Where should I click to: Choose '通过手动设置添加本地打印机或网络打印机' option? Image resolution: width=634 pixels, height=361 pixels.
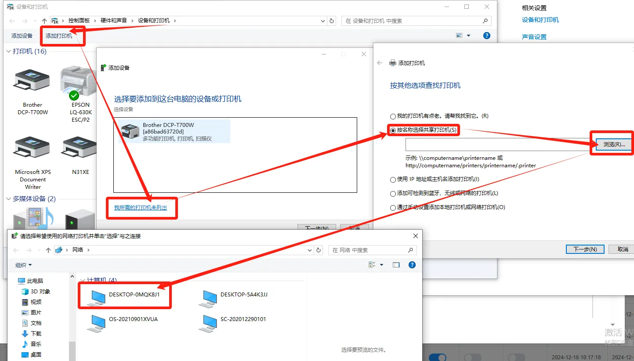pos(393,208)
